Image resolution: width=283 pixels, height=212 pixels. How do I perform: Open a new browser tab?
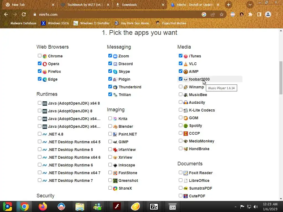(229, 5)
